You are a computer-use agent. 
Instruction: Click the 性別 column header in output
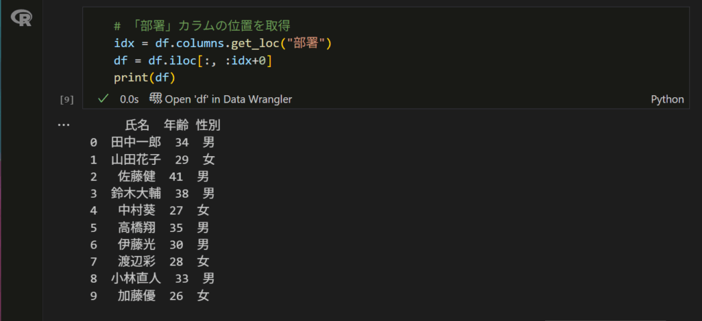[208, 125]
